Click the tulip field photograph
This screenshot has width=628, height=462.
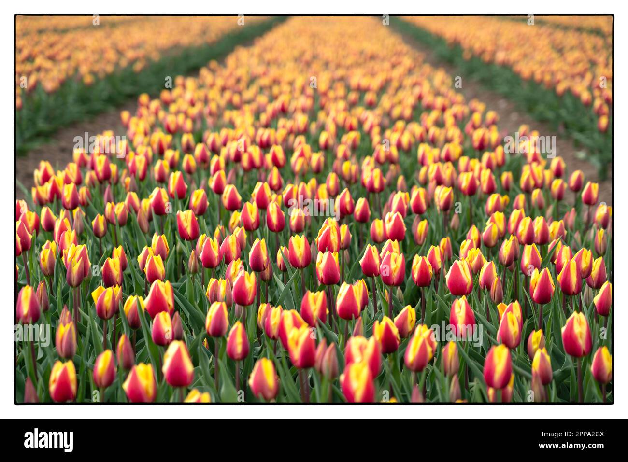click(x=314, y=209)
